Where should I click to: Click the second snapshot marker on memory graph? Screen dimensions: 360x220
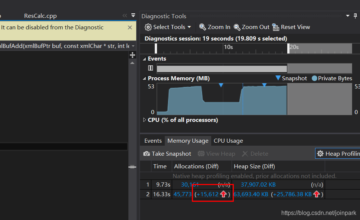[x=264, y=85]
